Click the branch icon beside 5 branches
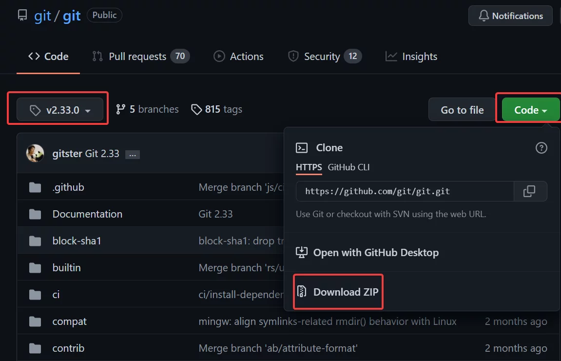 click(x=120, y=110)
